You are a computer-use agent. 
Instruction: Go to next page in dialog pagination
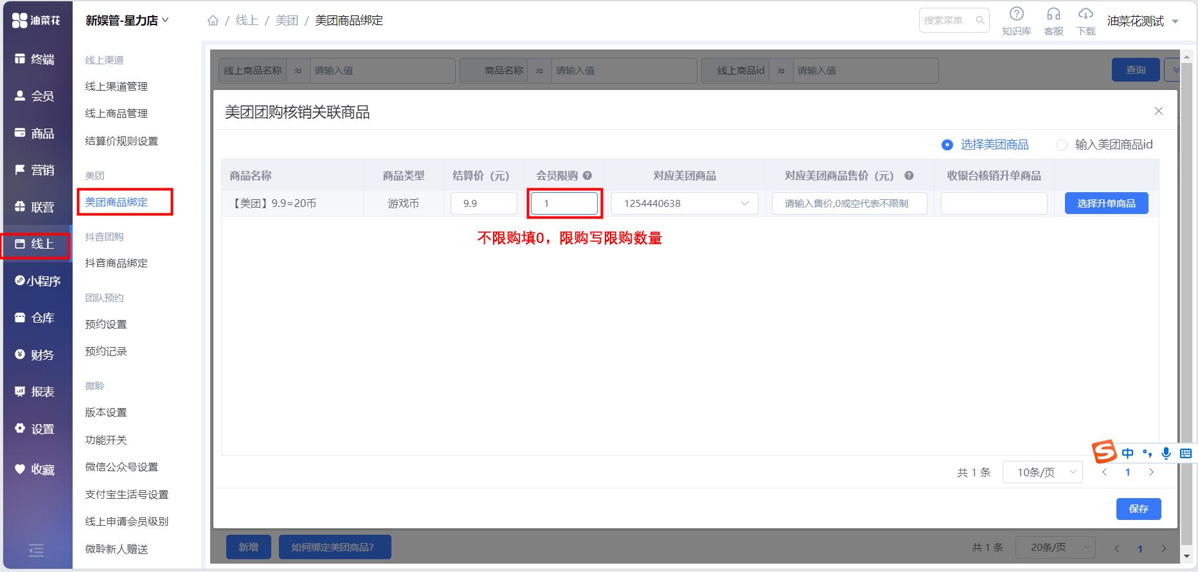[1151, 472]
